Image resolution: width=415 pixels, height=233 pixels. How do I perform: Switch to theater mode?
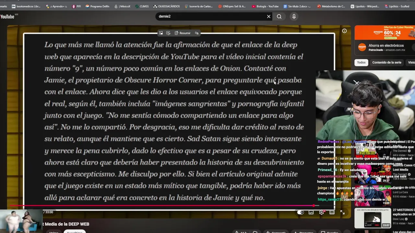332,212
